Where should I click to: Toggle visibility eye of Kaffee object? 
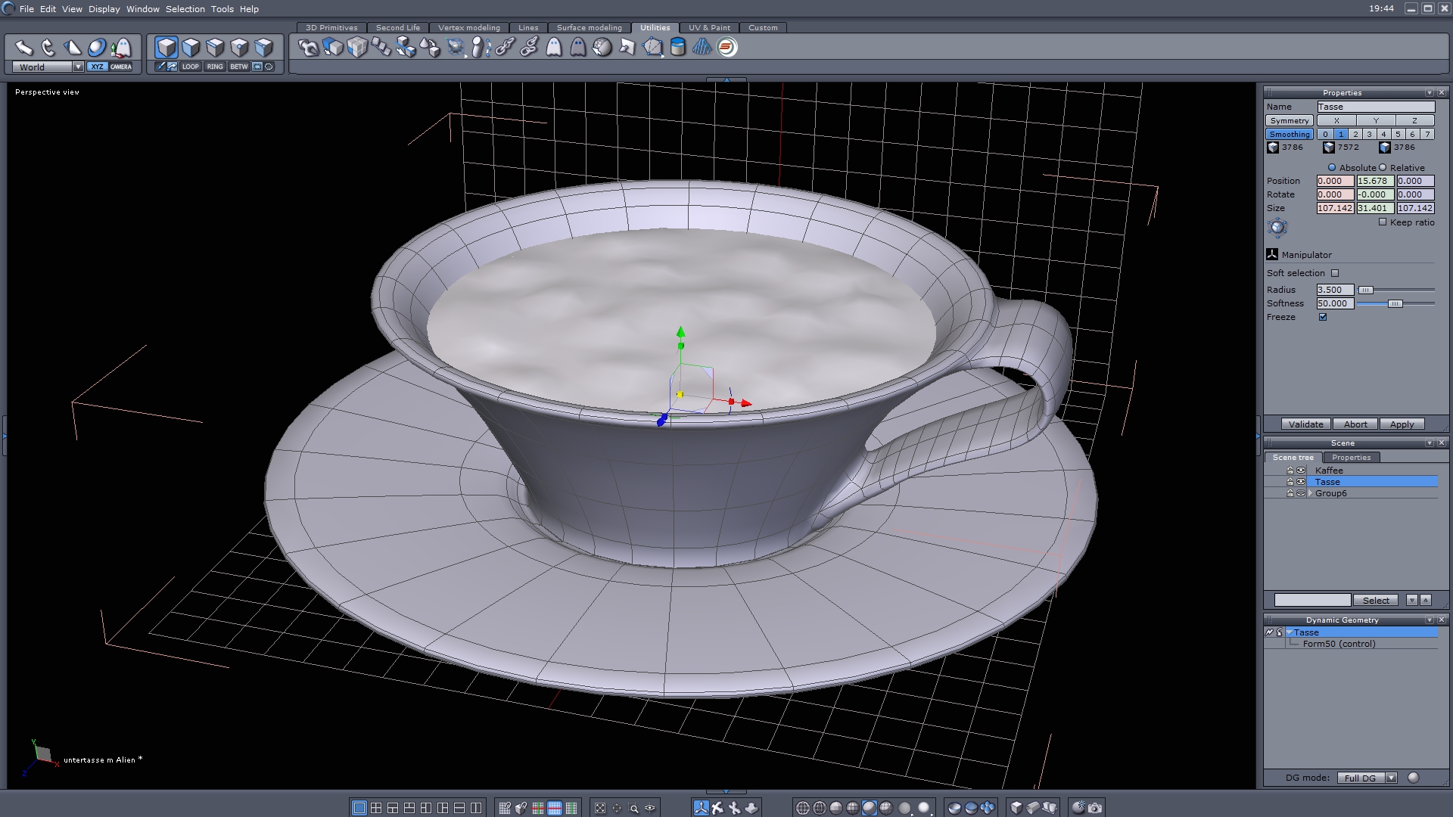tap(1301, 471)
